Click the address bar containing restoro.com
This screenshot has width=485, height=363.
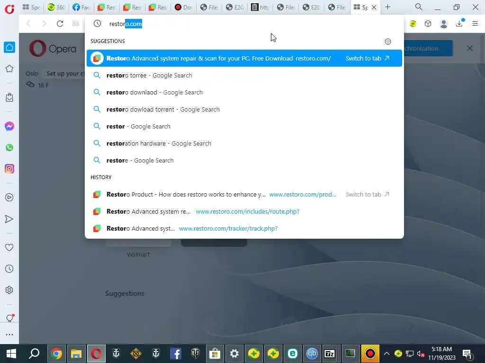pos(244,24)
